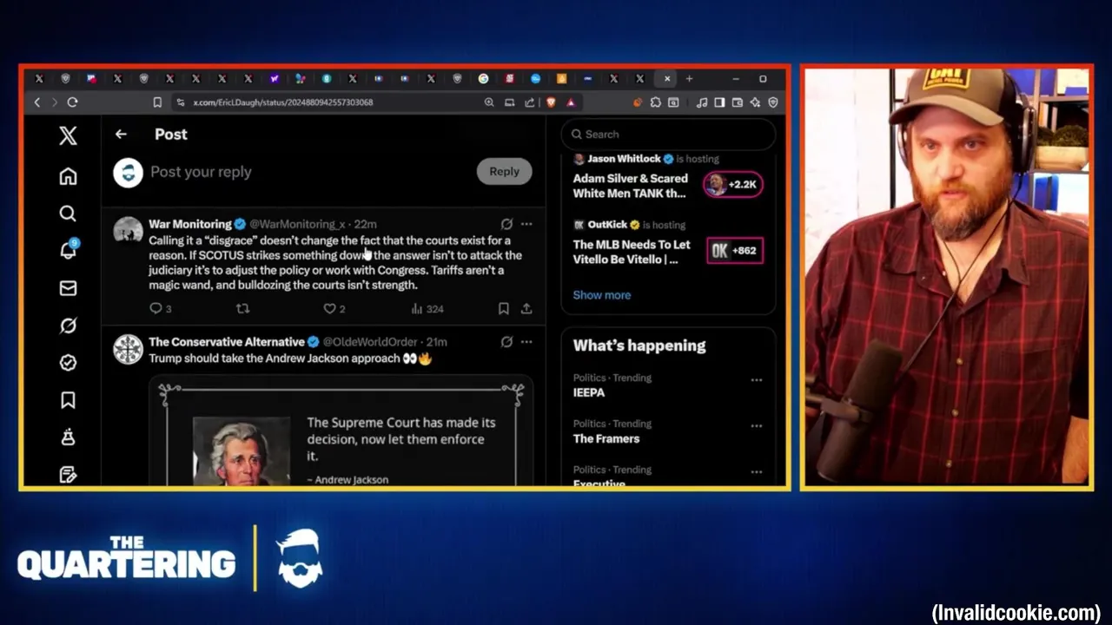
Task: Open the Verified badge sidebar item
Action: [x=68, y=363]
